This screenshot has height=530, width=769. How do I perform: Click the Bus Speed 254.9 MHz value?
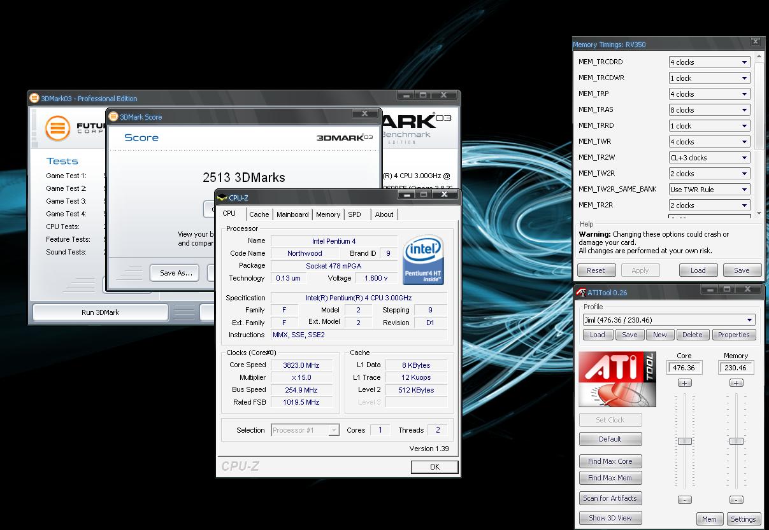[x=301, y=390]
